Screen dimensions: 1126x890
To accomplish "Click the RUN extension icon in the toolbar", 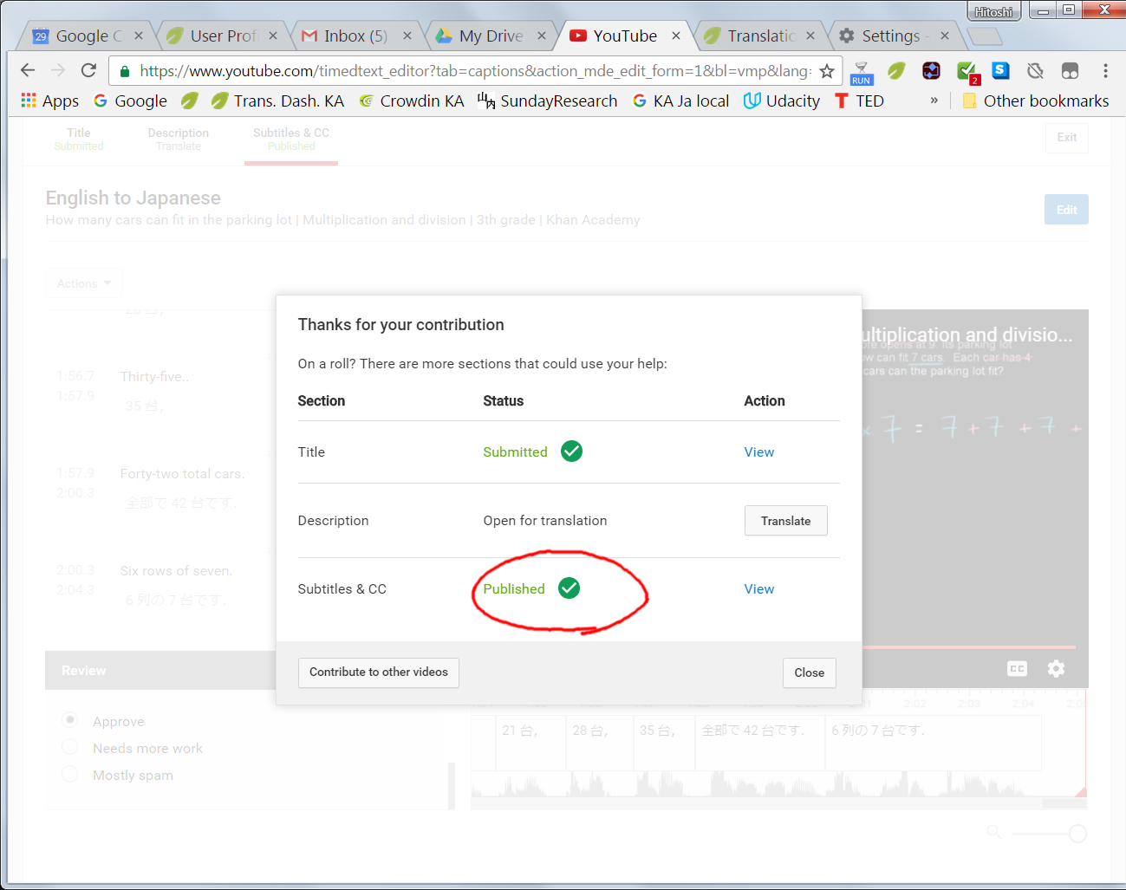I will click(x=861, y=73).
